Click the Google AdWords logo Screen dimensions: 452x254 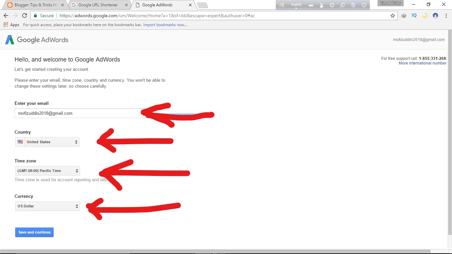pos(37,40)
